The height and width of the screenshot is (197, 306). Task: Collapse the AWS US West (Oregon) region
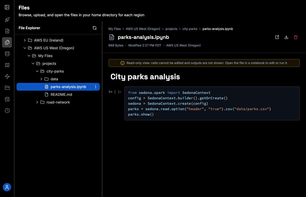(x=25, y=48)
